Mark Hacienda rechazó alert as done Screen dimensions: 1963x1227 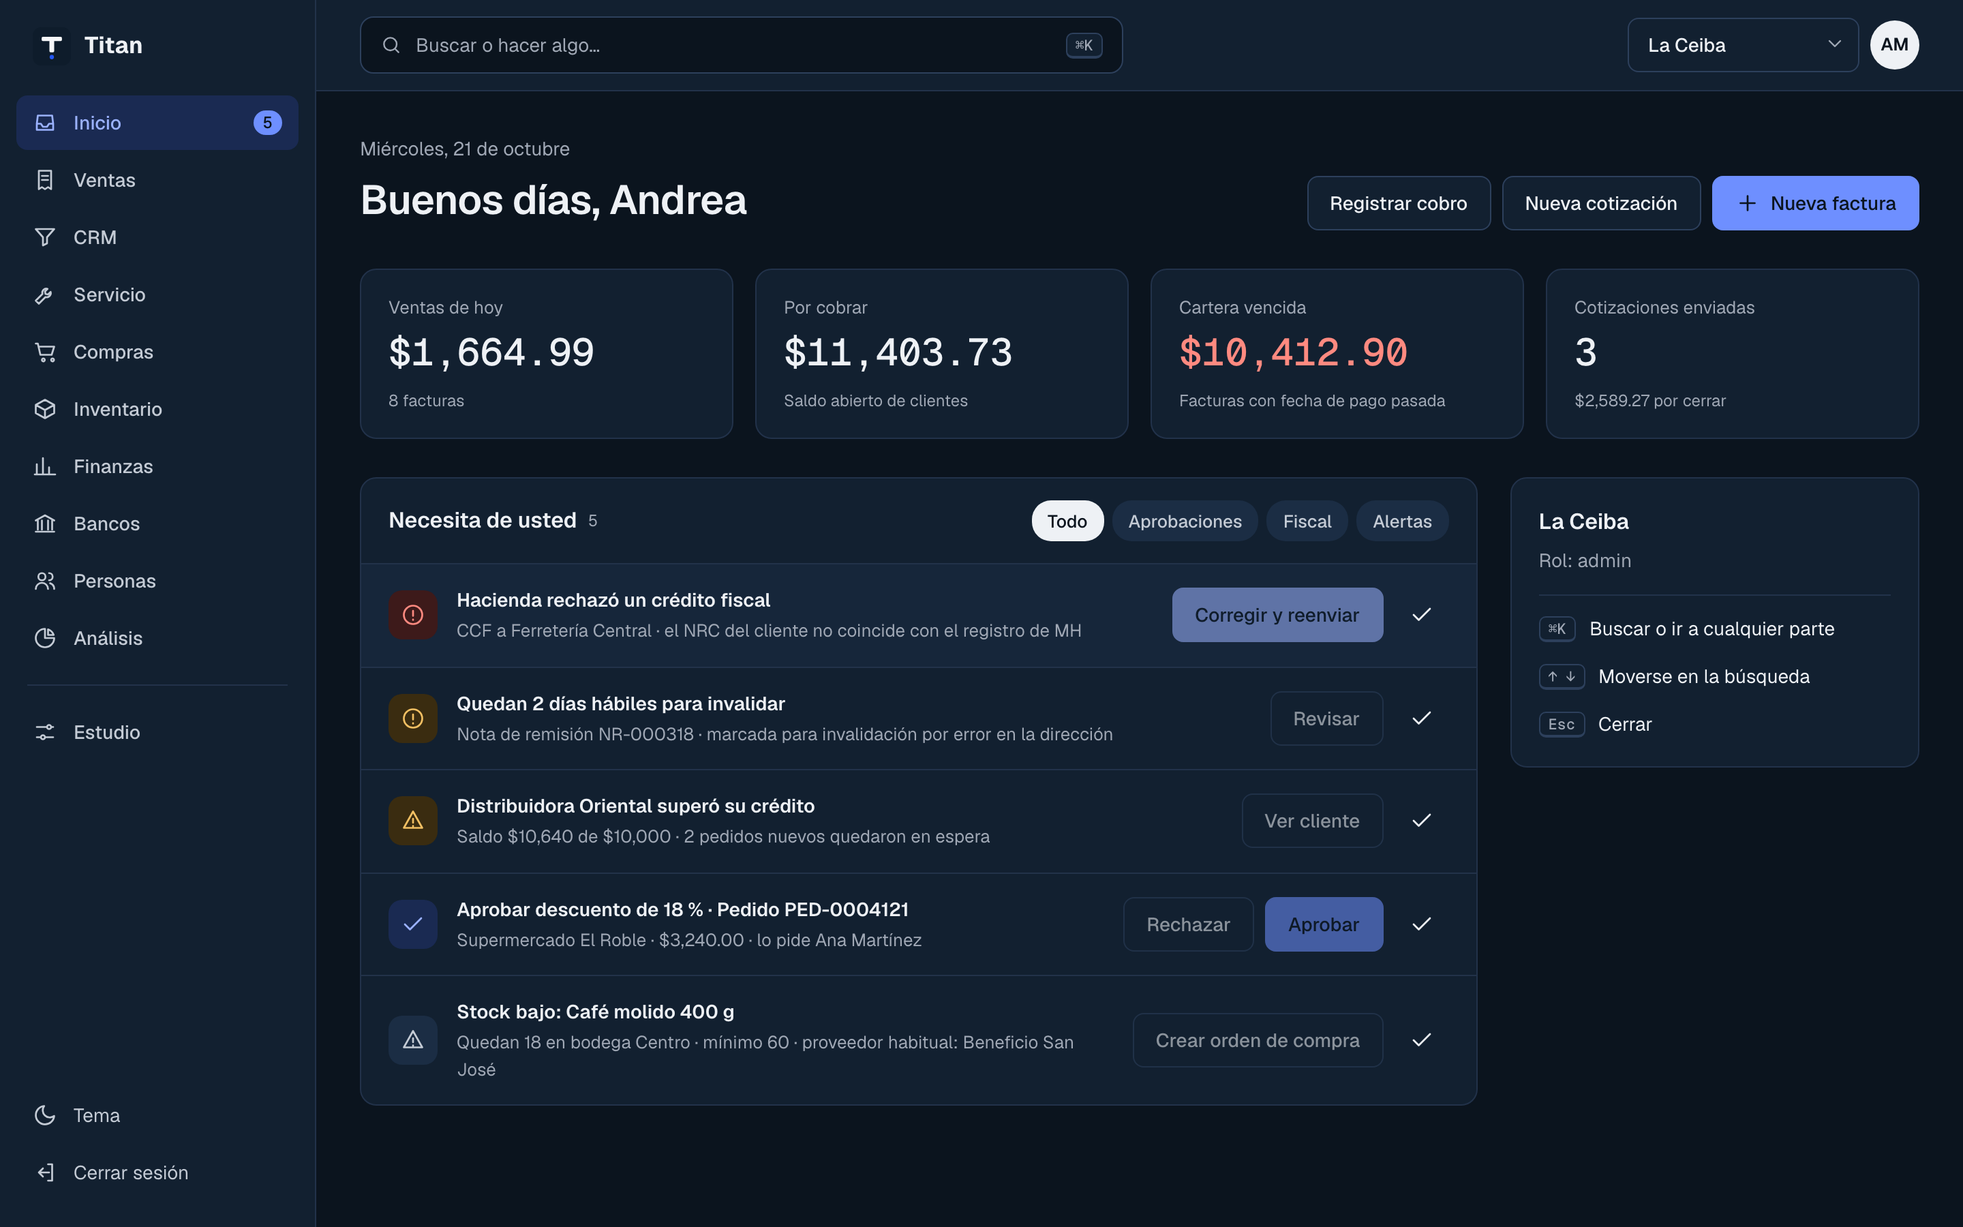[1421, 614]
